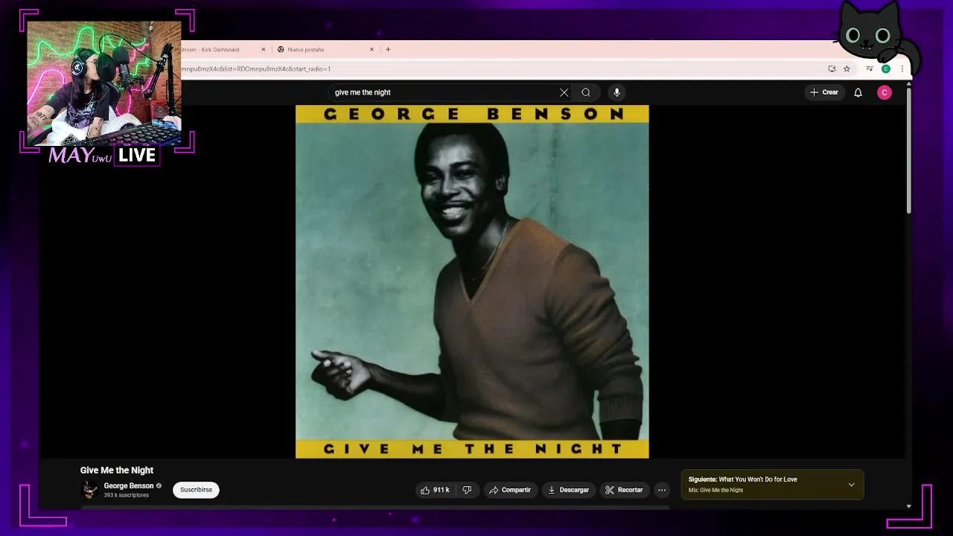Open the pink YouTube account avatar
The image size is (953, 536).
tap(885, 92)
